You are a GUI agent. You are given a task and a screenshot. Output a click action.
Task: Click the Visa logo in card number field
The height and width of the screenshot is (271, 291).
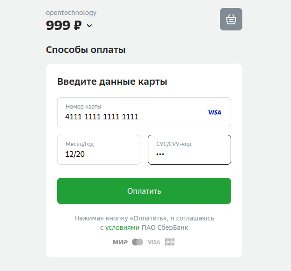pos(214,112)
